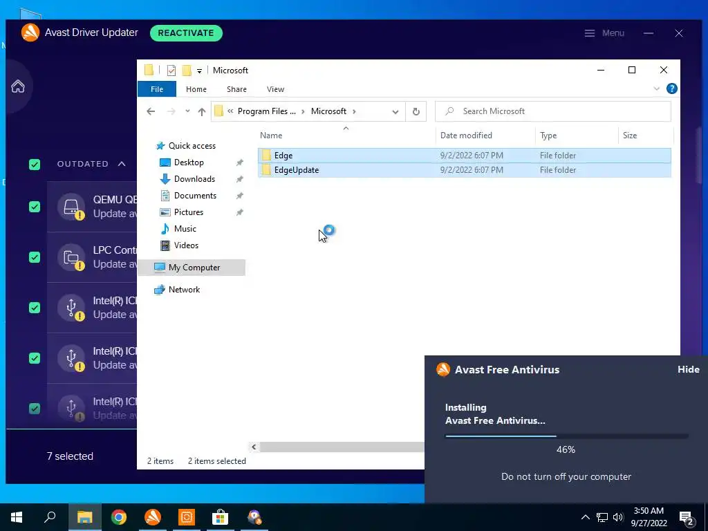Click the New folder quick access toolbar icon

coord(187,71)
